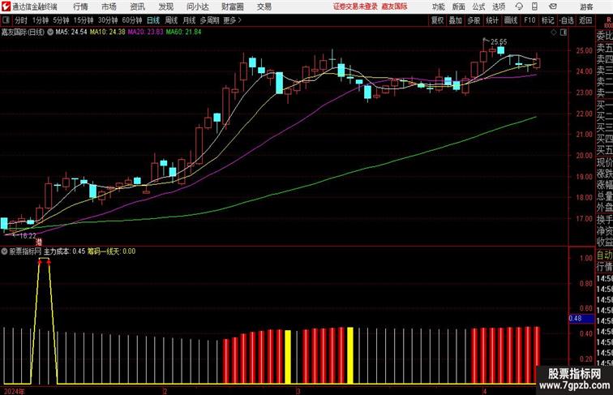Click the 统计 statistics toolbar button

tap(492, 20)
